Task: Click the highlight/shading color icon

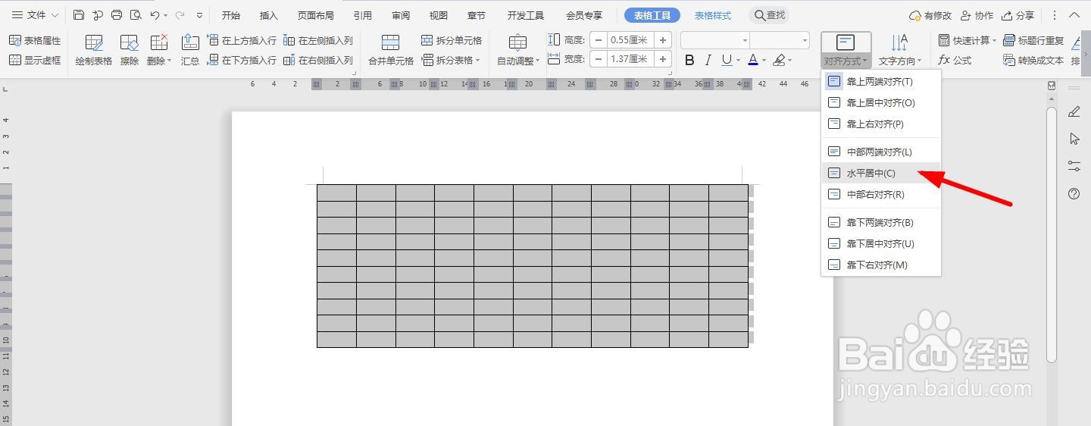Action: [778, 60]
